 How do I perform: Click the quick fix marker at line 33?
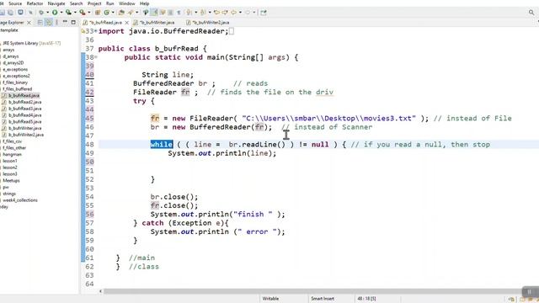click(83, 31)
